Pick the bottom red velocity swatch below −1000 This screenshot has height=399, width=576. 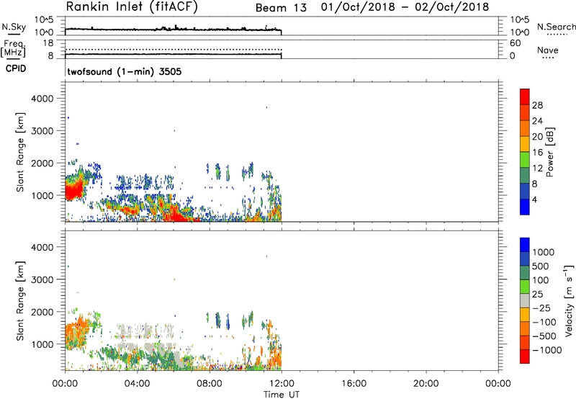(x=525, y=357)
